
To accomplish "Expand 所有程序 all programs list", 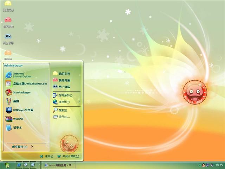I will [x=22, y=146].
